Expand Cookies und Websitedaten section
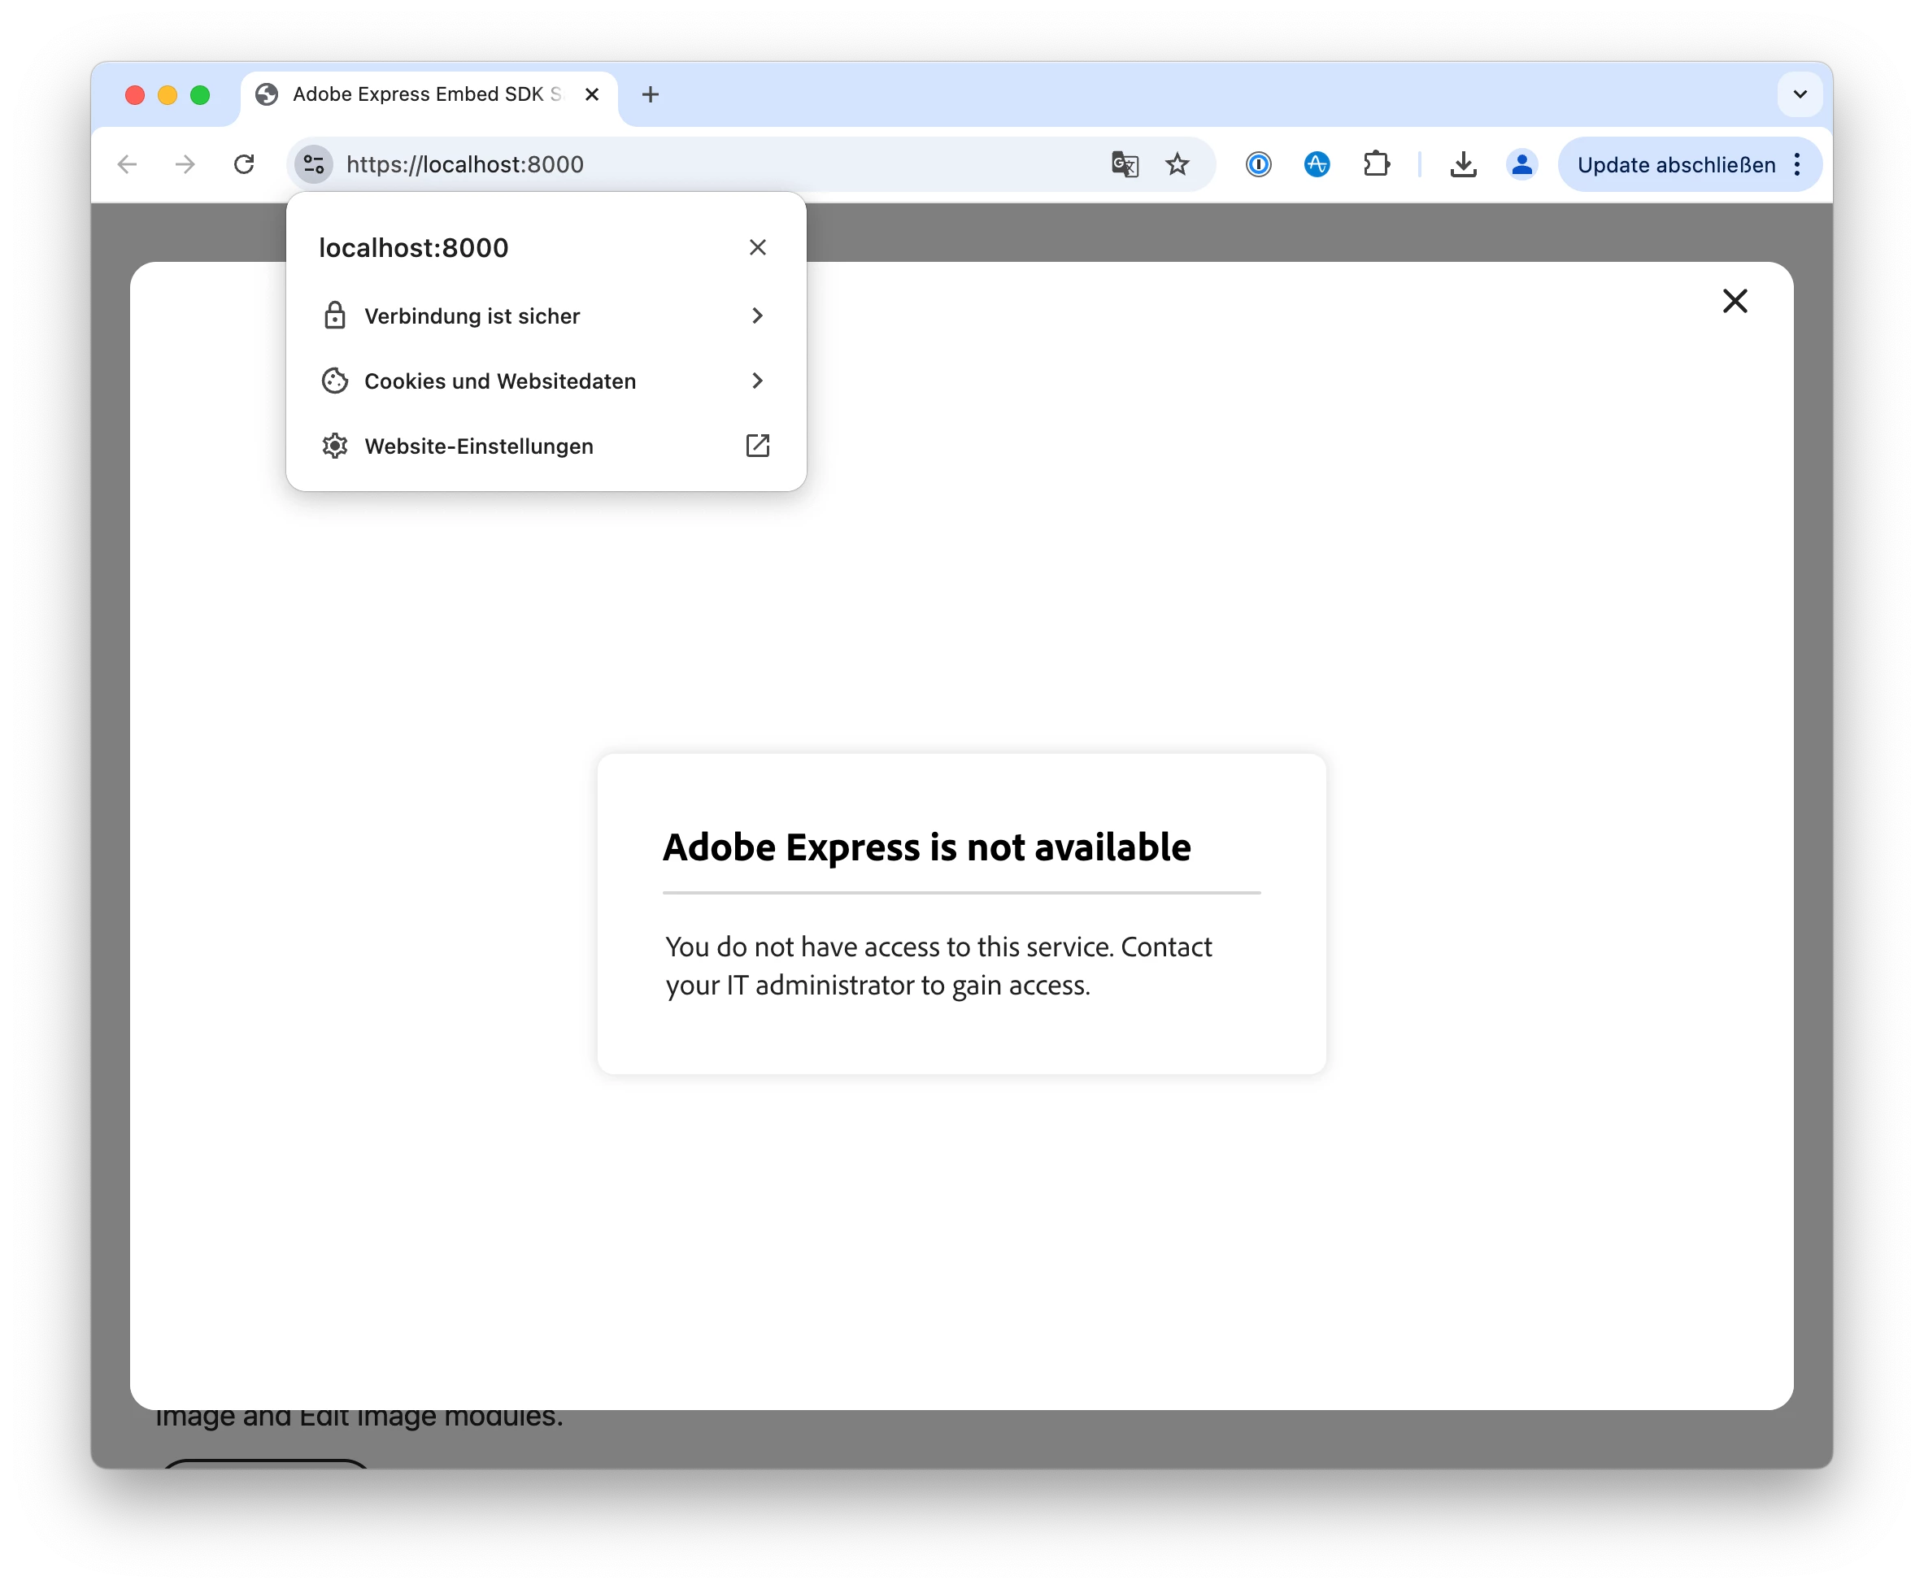1924x1589 pixels. tap(546, 381)
